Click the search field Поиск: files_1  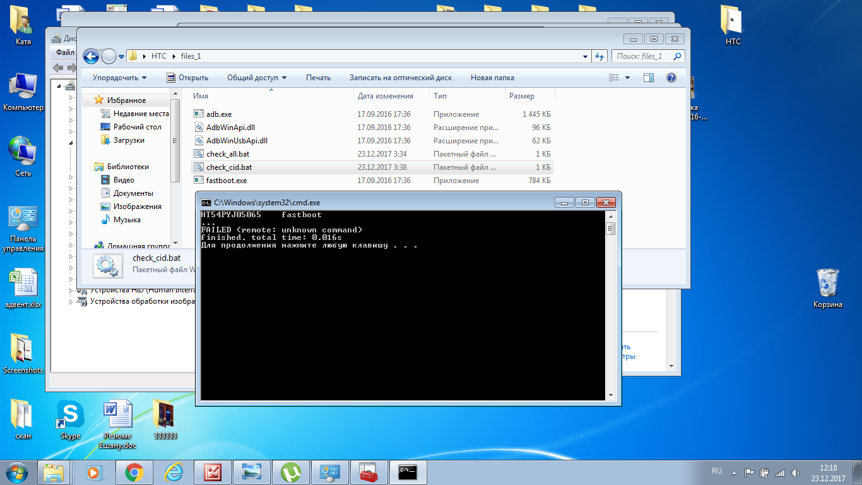point(642,56)
